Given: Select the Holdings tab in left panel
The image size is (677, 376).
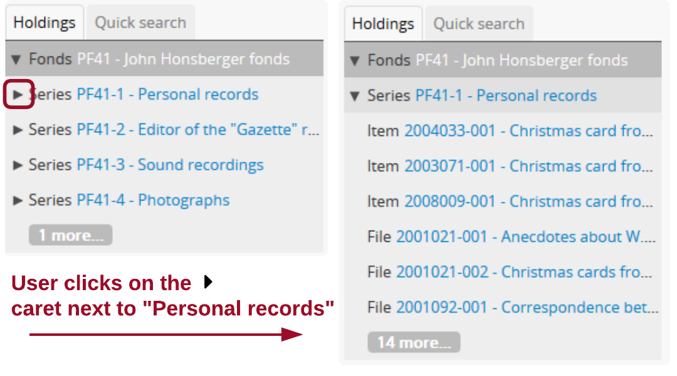Looking at the screenshot, I should tap(45, 23).
